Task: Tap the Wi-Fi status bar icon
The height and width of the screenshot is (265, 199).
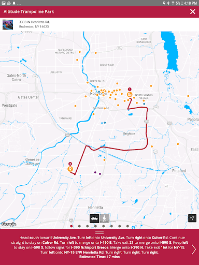Action: point(173,3)
